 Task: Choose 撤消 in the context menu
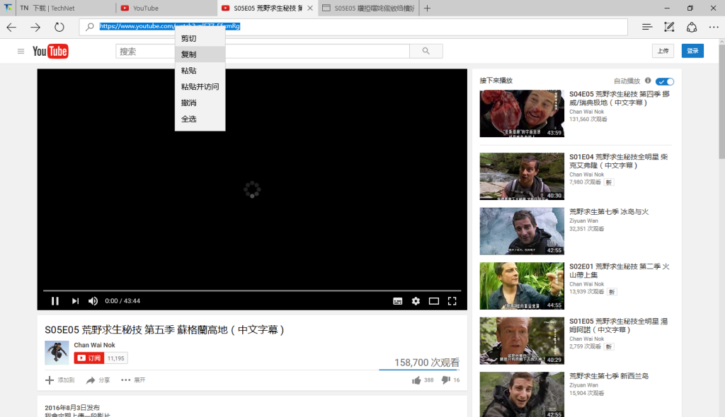(200, 103)
